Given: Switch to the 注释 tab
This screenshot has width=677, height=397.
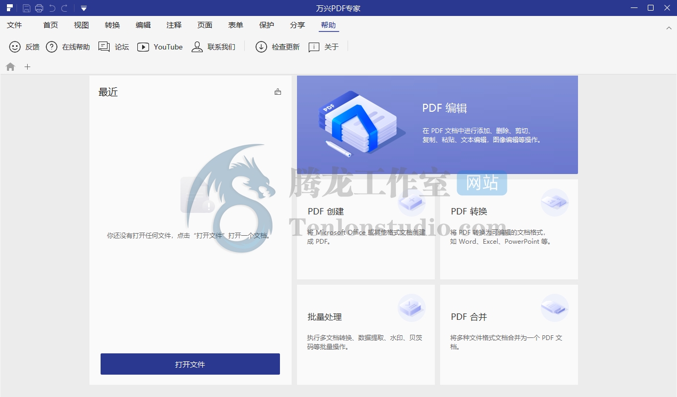Looking at the screenshot, I should [x=174, y=25].
